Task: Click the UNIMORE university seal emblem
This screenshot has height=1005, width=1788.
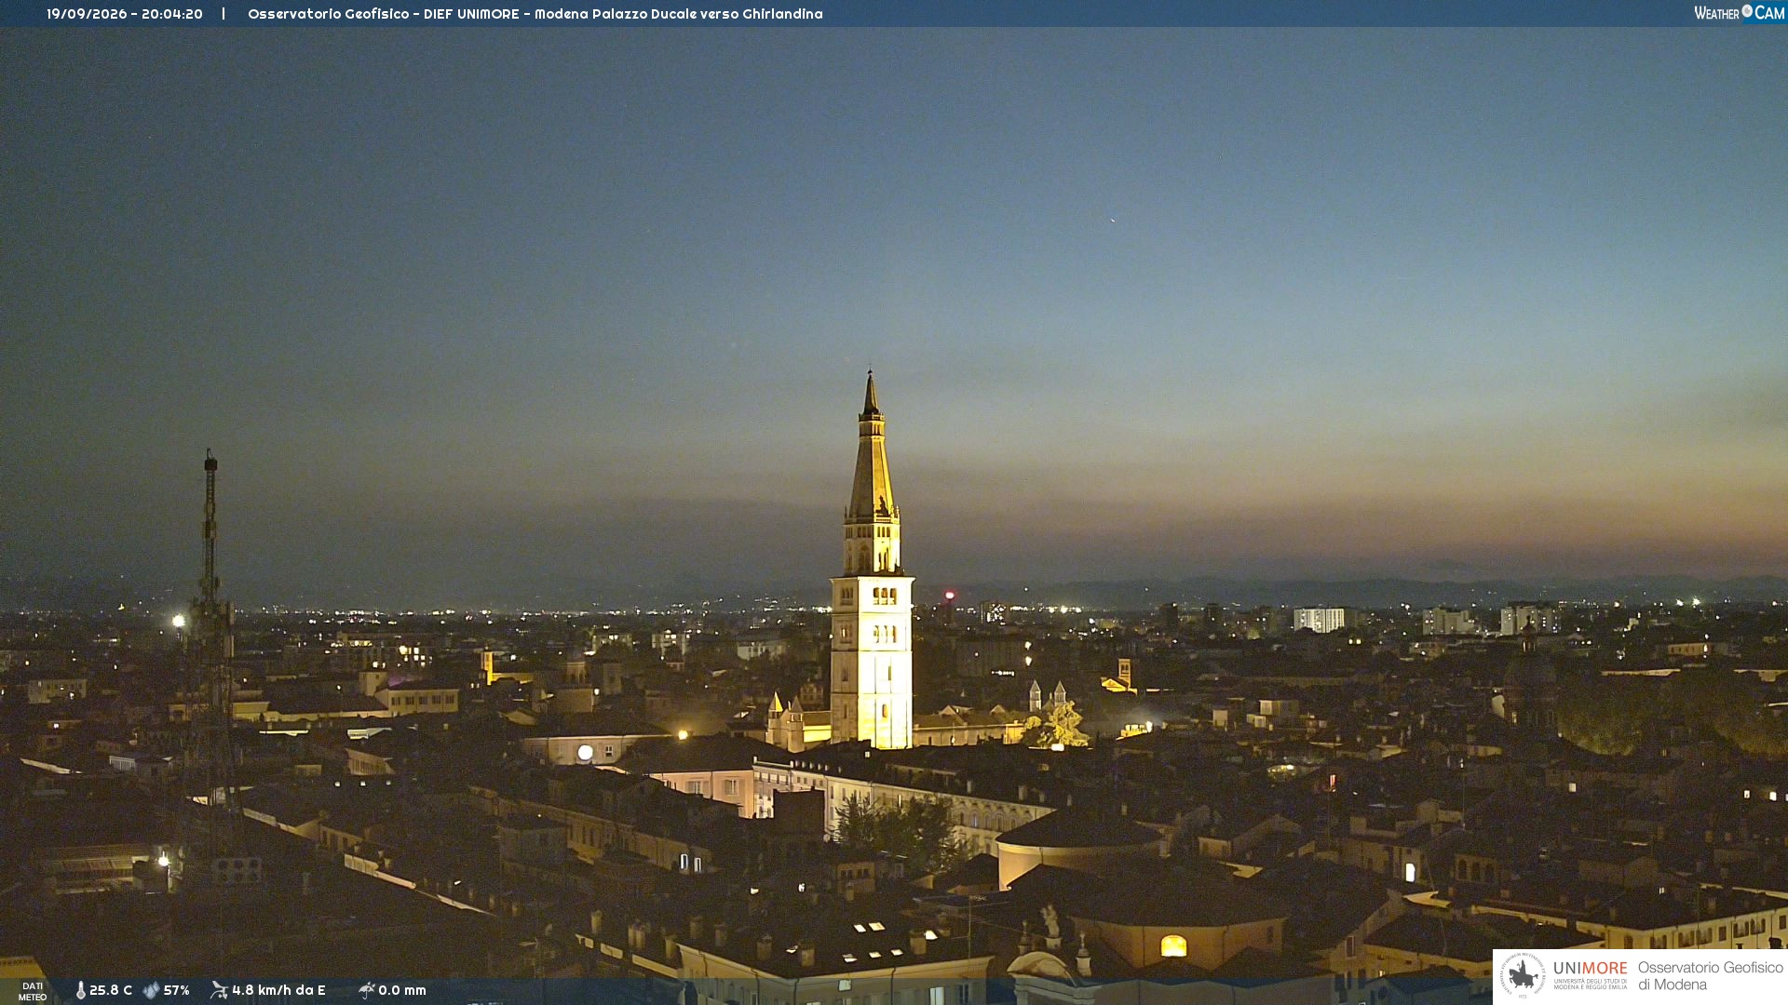Action: click(x=1523, y=975)
